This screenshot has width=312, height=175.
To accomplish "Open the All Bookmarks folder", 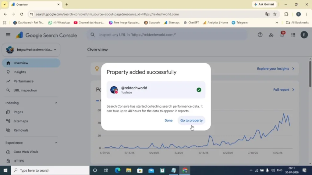I will pos(297,22).
